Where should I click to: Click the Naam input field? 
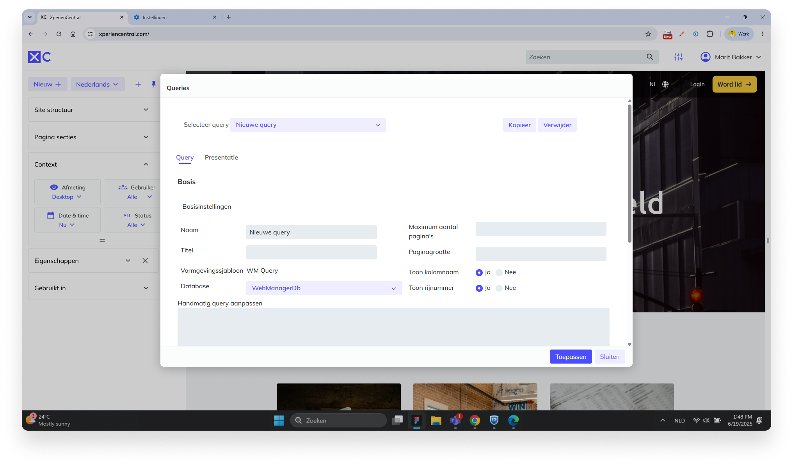coord(311,232)
